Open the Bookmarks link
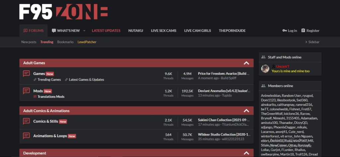The height and width of the screenshot is (157, 340). coord(65,42)
